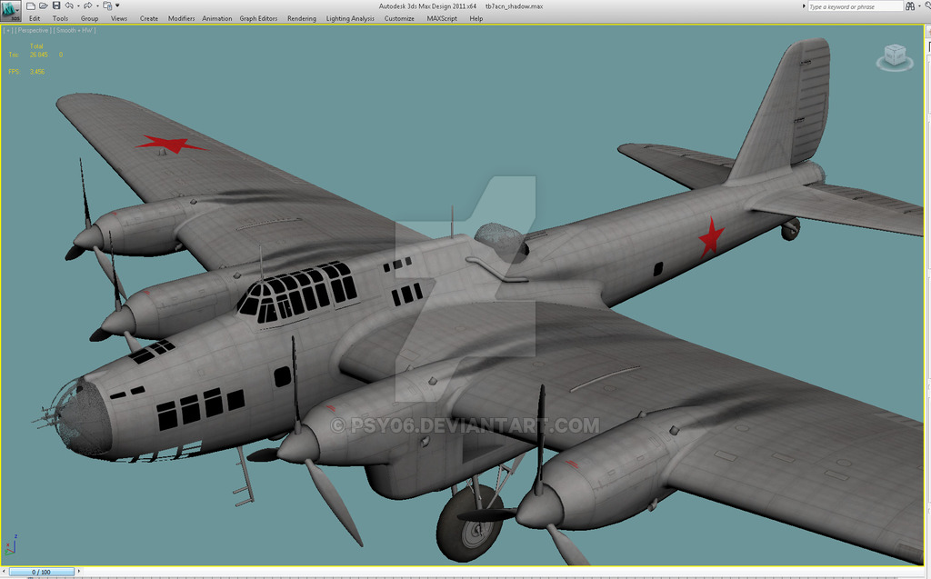931x579 pixels.
Task: Click the Perspective viewport label
Action: coord(34,30)
